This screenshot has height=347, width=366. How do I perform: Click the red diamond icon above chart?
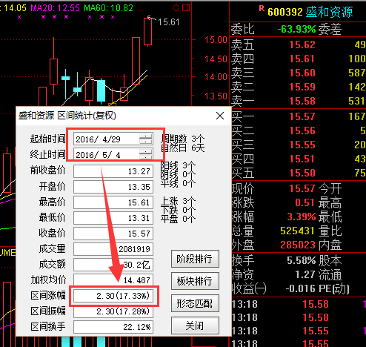coord(176,8)
